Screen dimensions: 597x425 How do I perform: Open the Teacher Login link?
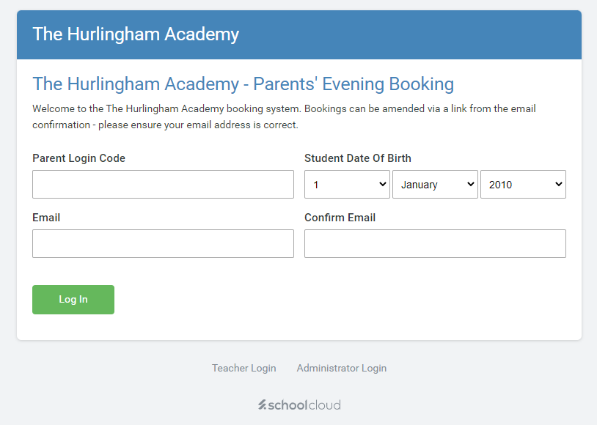(x=243, y=368)
